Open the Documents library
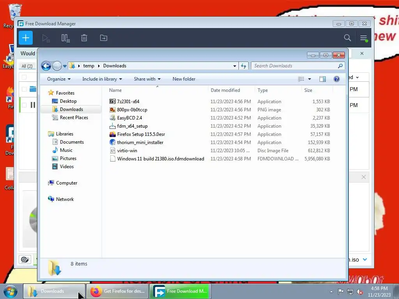The height and width of the screenshot is (299, 399). [x=72, y=142]
